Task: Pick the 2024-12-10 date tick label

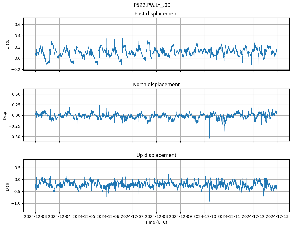Action: pos(205,217)
